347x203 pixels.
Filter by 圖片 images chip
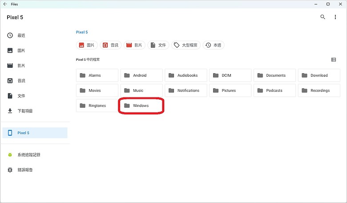click(87, 45)
